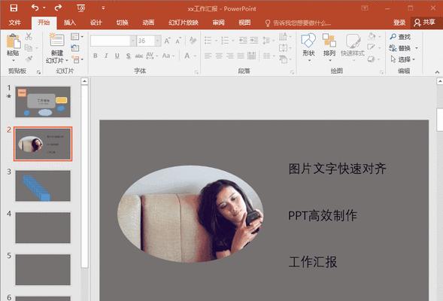Click Replace (替换) button

[x=403, y=48]
